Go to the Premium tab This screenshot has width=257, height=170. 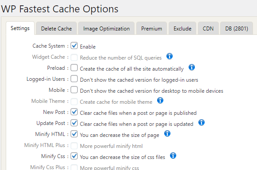coord(152,29)
